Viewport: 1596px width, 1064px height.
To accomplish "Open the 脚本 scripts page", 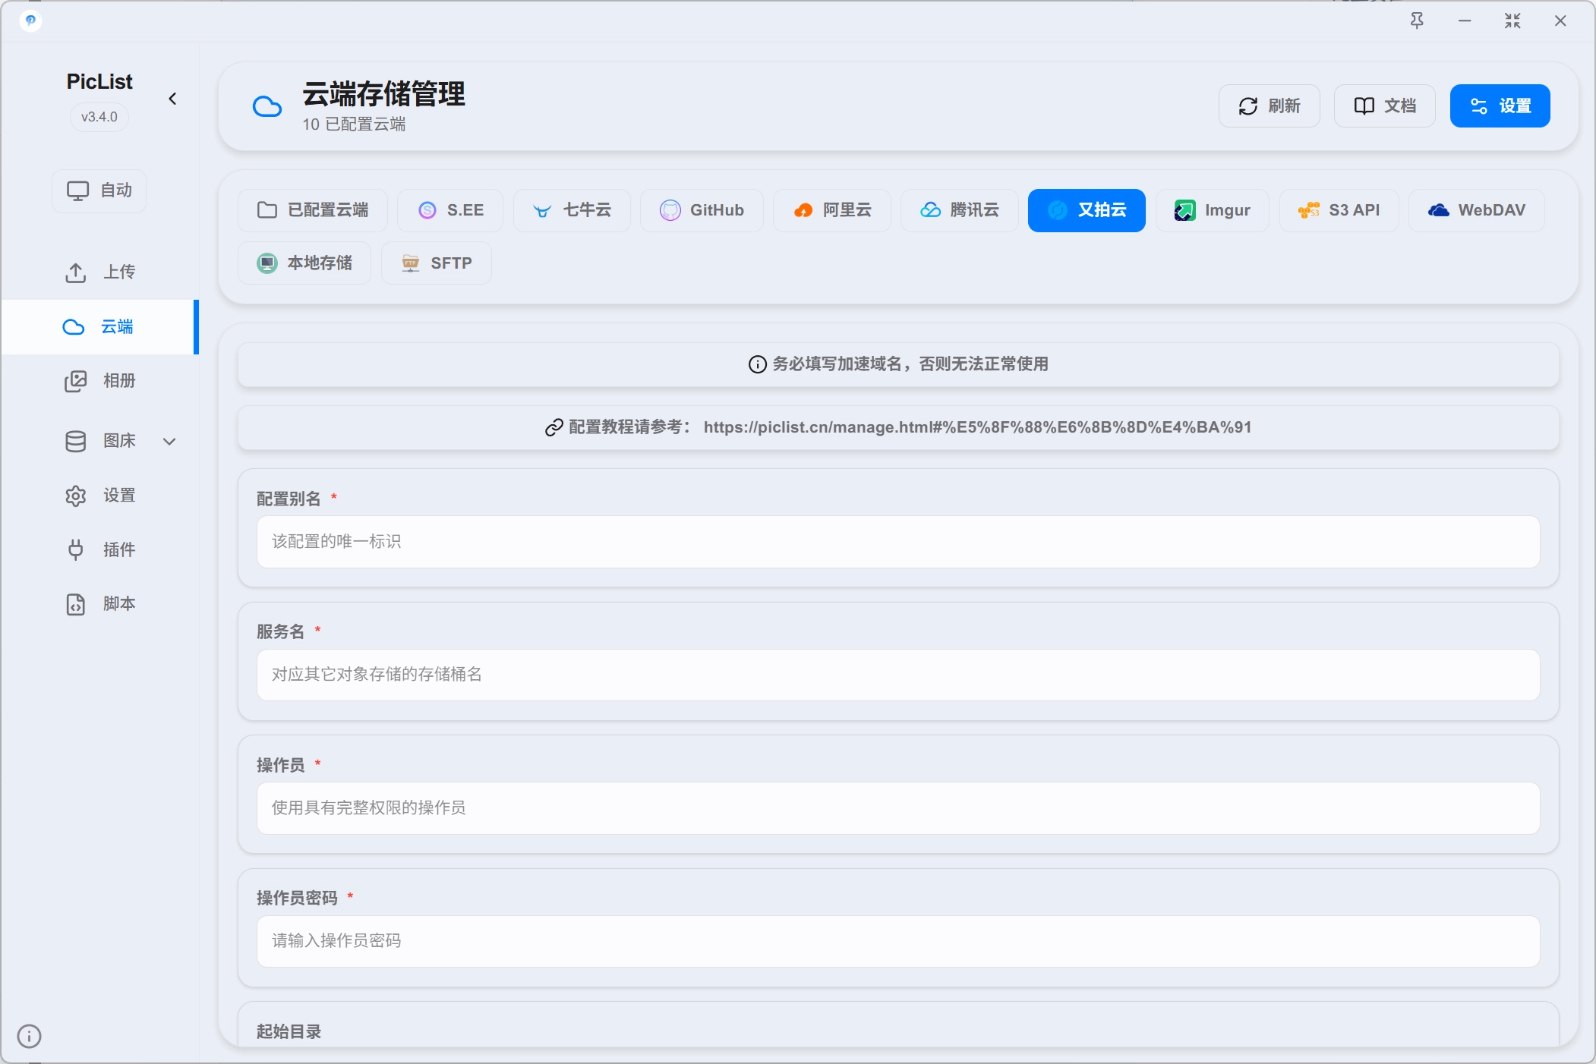I will 99,604.
